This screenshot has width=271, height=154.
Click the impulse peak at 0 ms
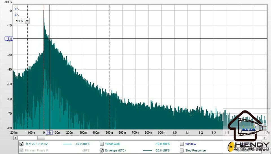point(44,11)
